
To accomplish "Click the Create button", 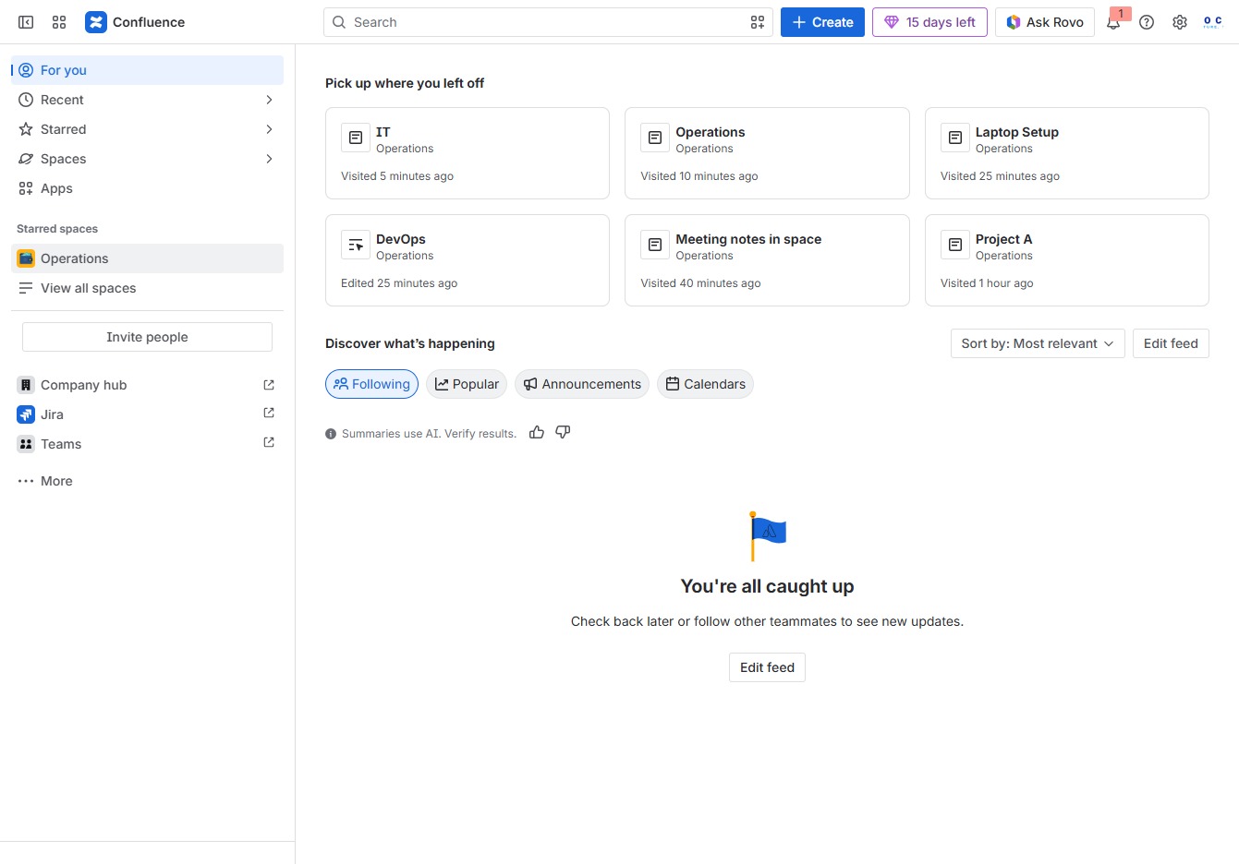I will [x=822, y=22].
